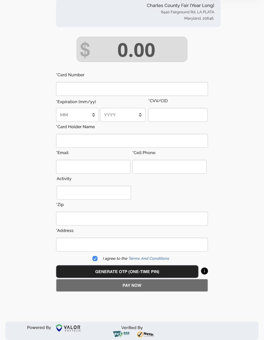The image size is (264, 340).
Task: Click into the Address field
Action: coord(132,244)
